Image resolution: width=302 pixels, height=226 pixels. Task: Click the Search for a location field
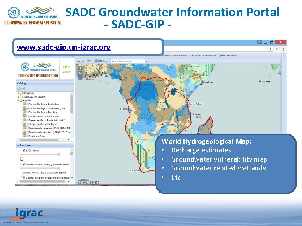[x=128, y=61]
